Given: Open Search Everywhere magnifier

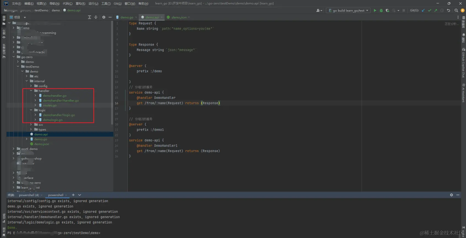Looking at the screenshot, I should pyautogui.click(x=456, y=10).
